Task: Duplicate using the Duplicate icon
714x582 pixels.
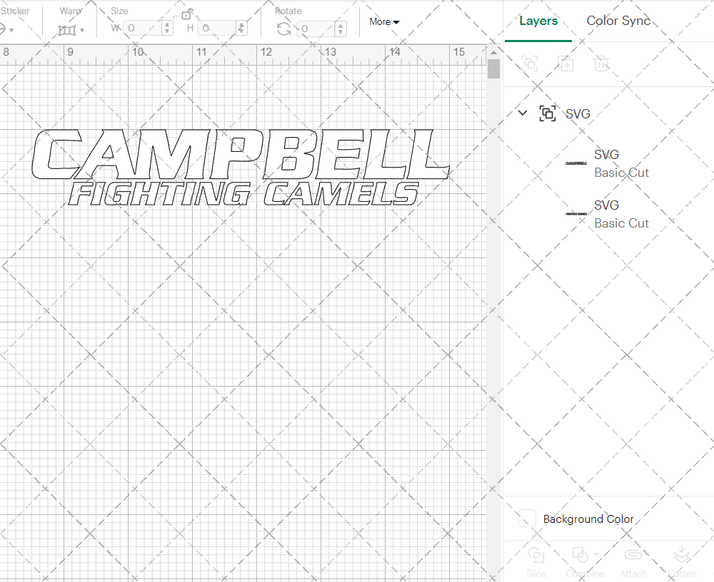Action: coord(566,63)
